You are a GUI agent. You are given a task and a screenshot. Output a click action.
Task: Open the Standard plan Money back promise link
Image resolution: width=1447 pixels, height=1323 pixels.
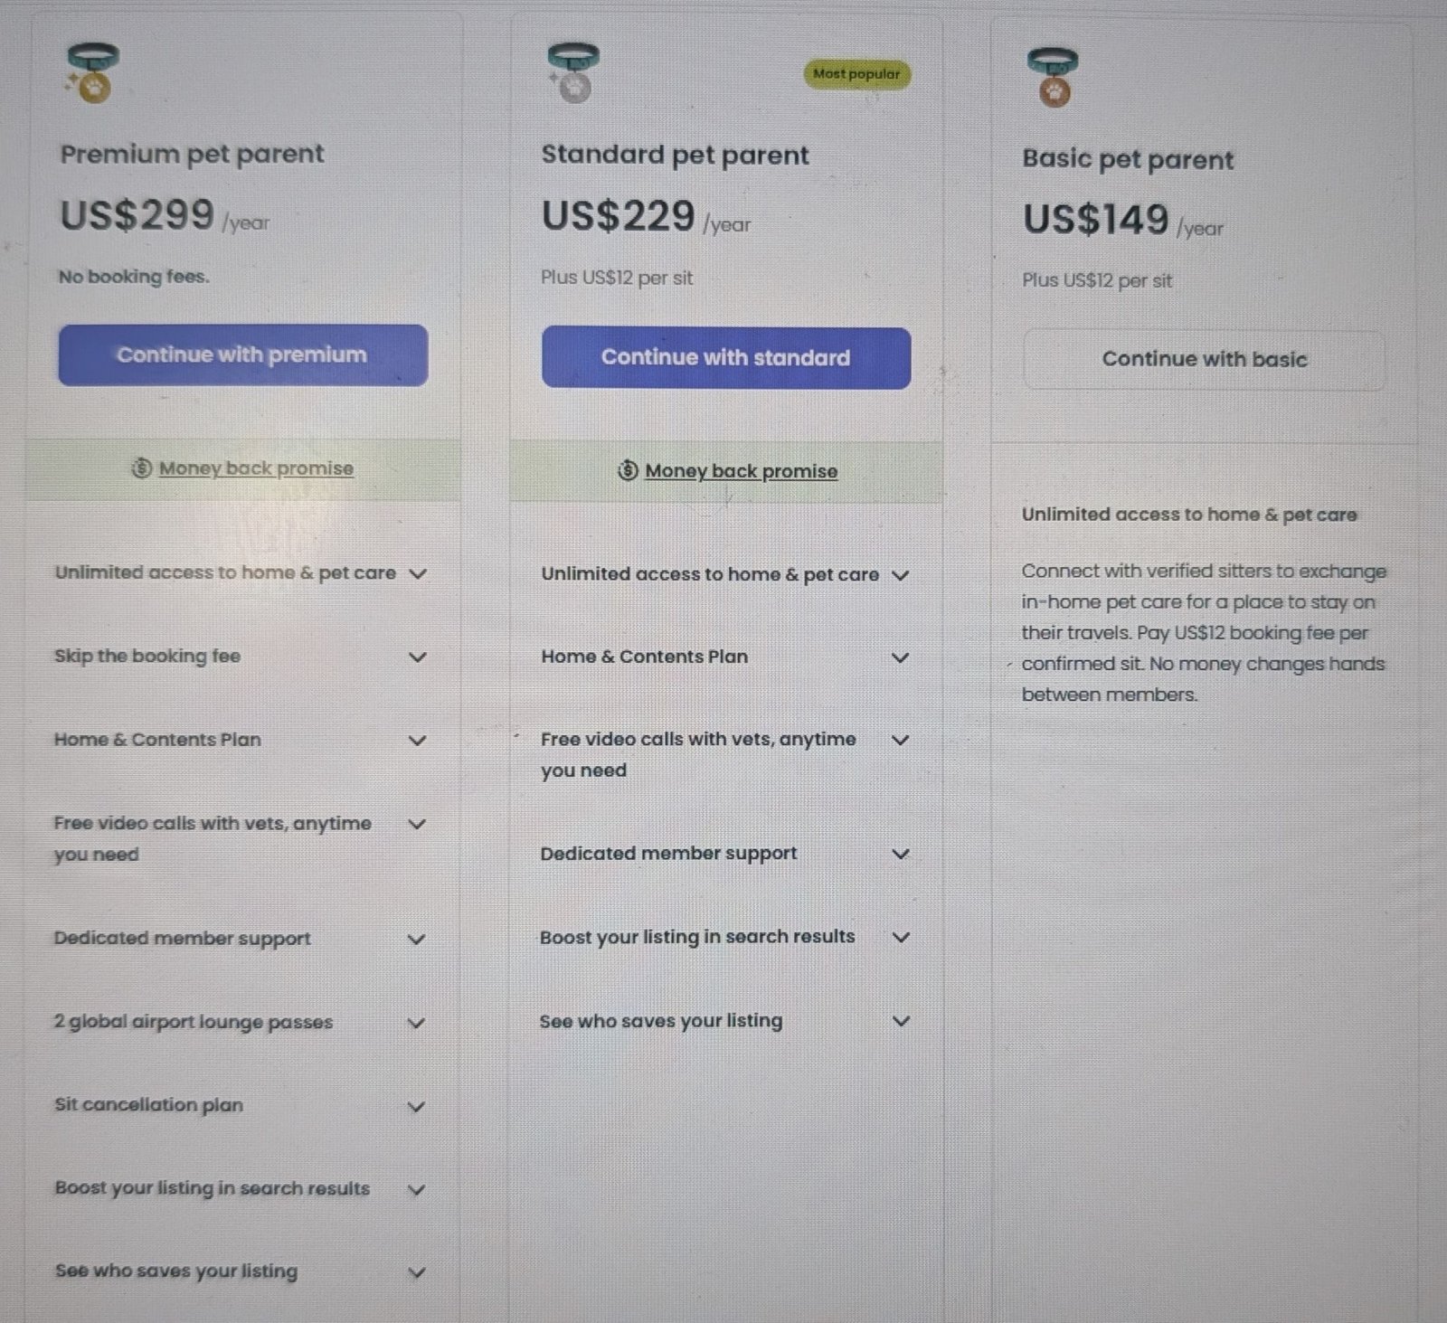click(741, 471)
